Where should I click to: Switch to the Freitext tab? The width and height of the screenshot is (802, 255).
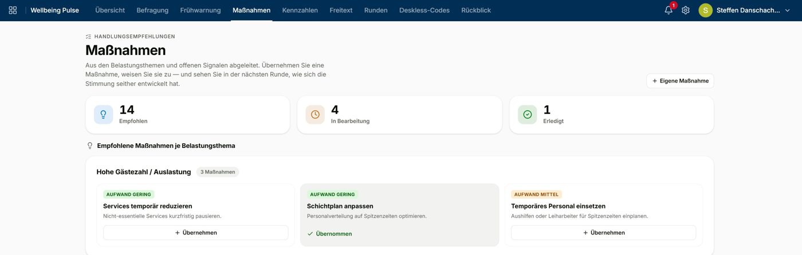tap(341, 10)
